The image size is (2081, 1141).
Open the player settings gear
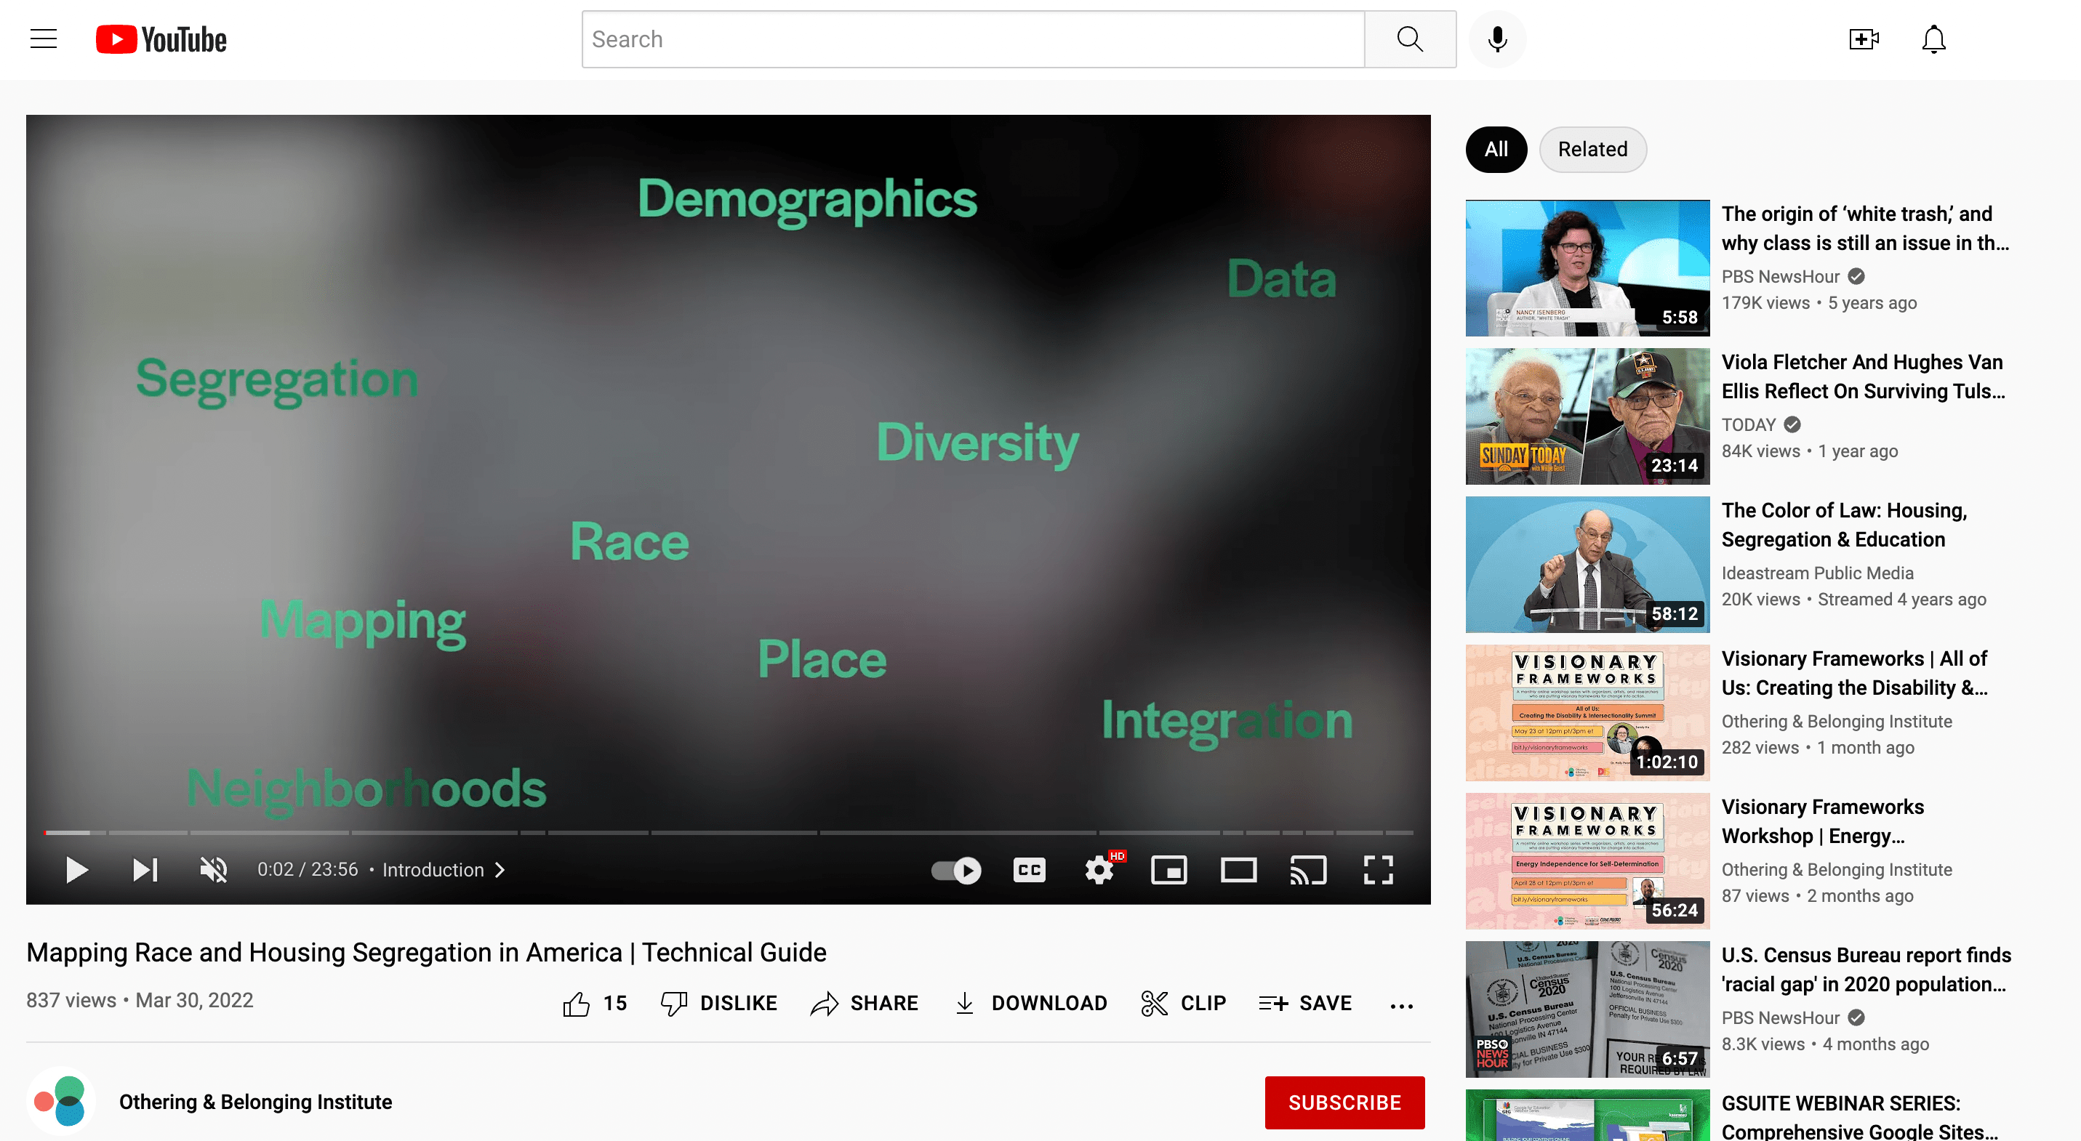(x=1099, y=870)
